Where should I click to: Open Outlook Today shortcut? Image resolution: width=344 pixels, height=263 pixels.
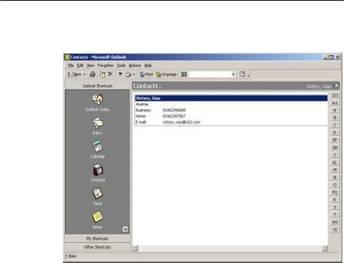coord(98,103)
